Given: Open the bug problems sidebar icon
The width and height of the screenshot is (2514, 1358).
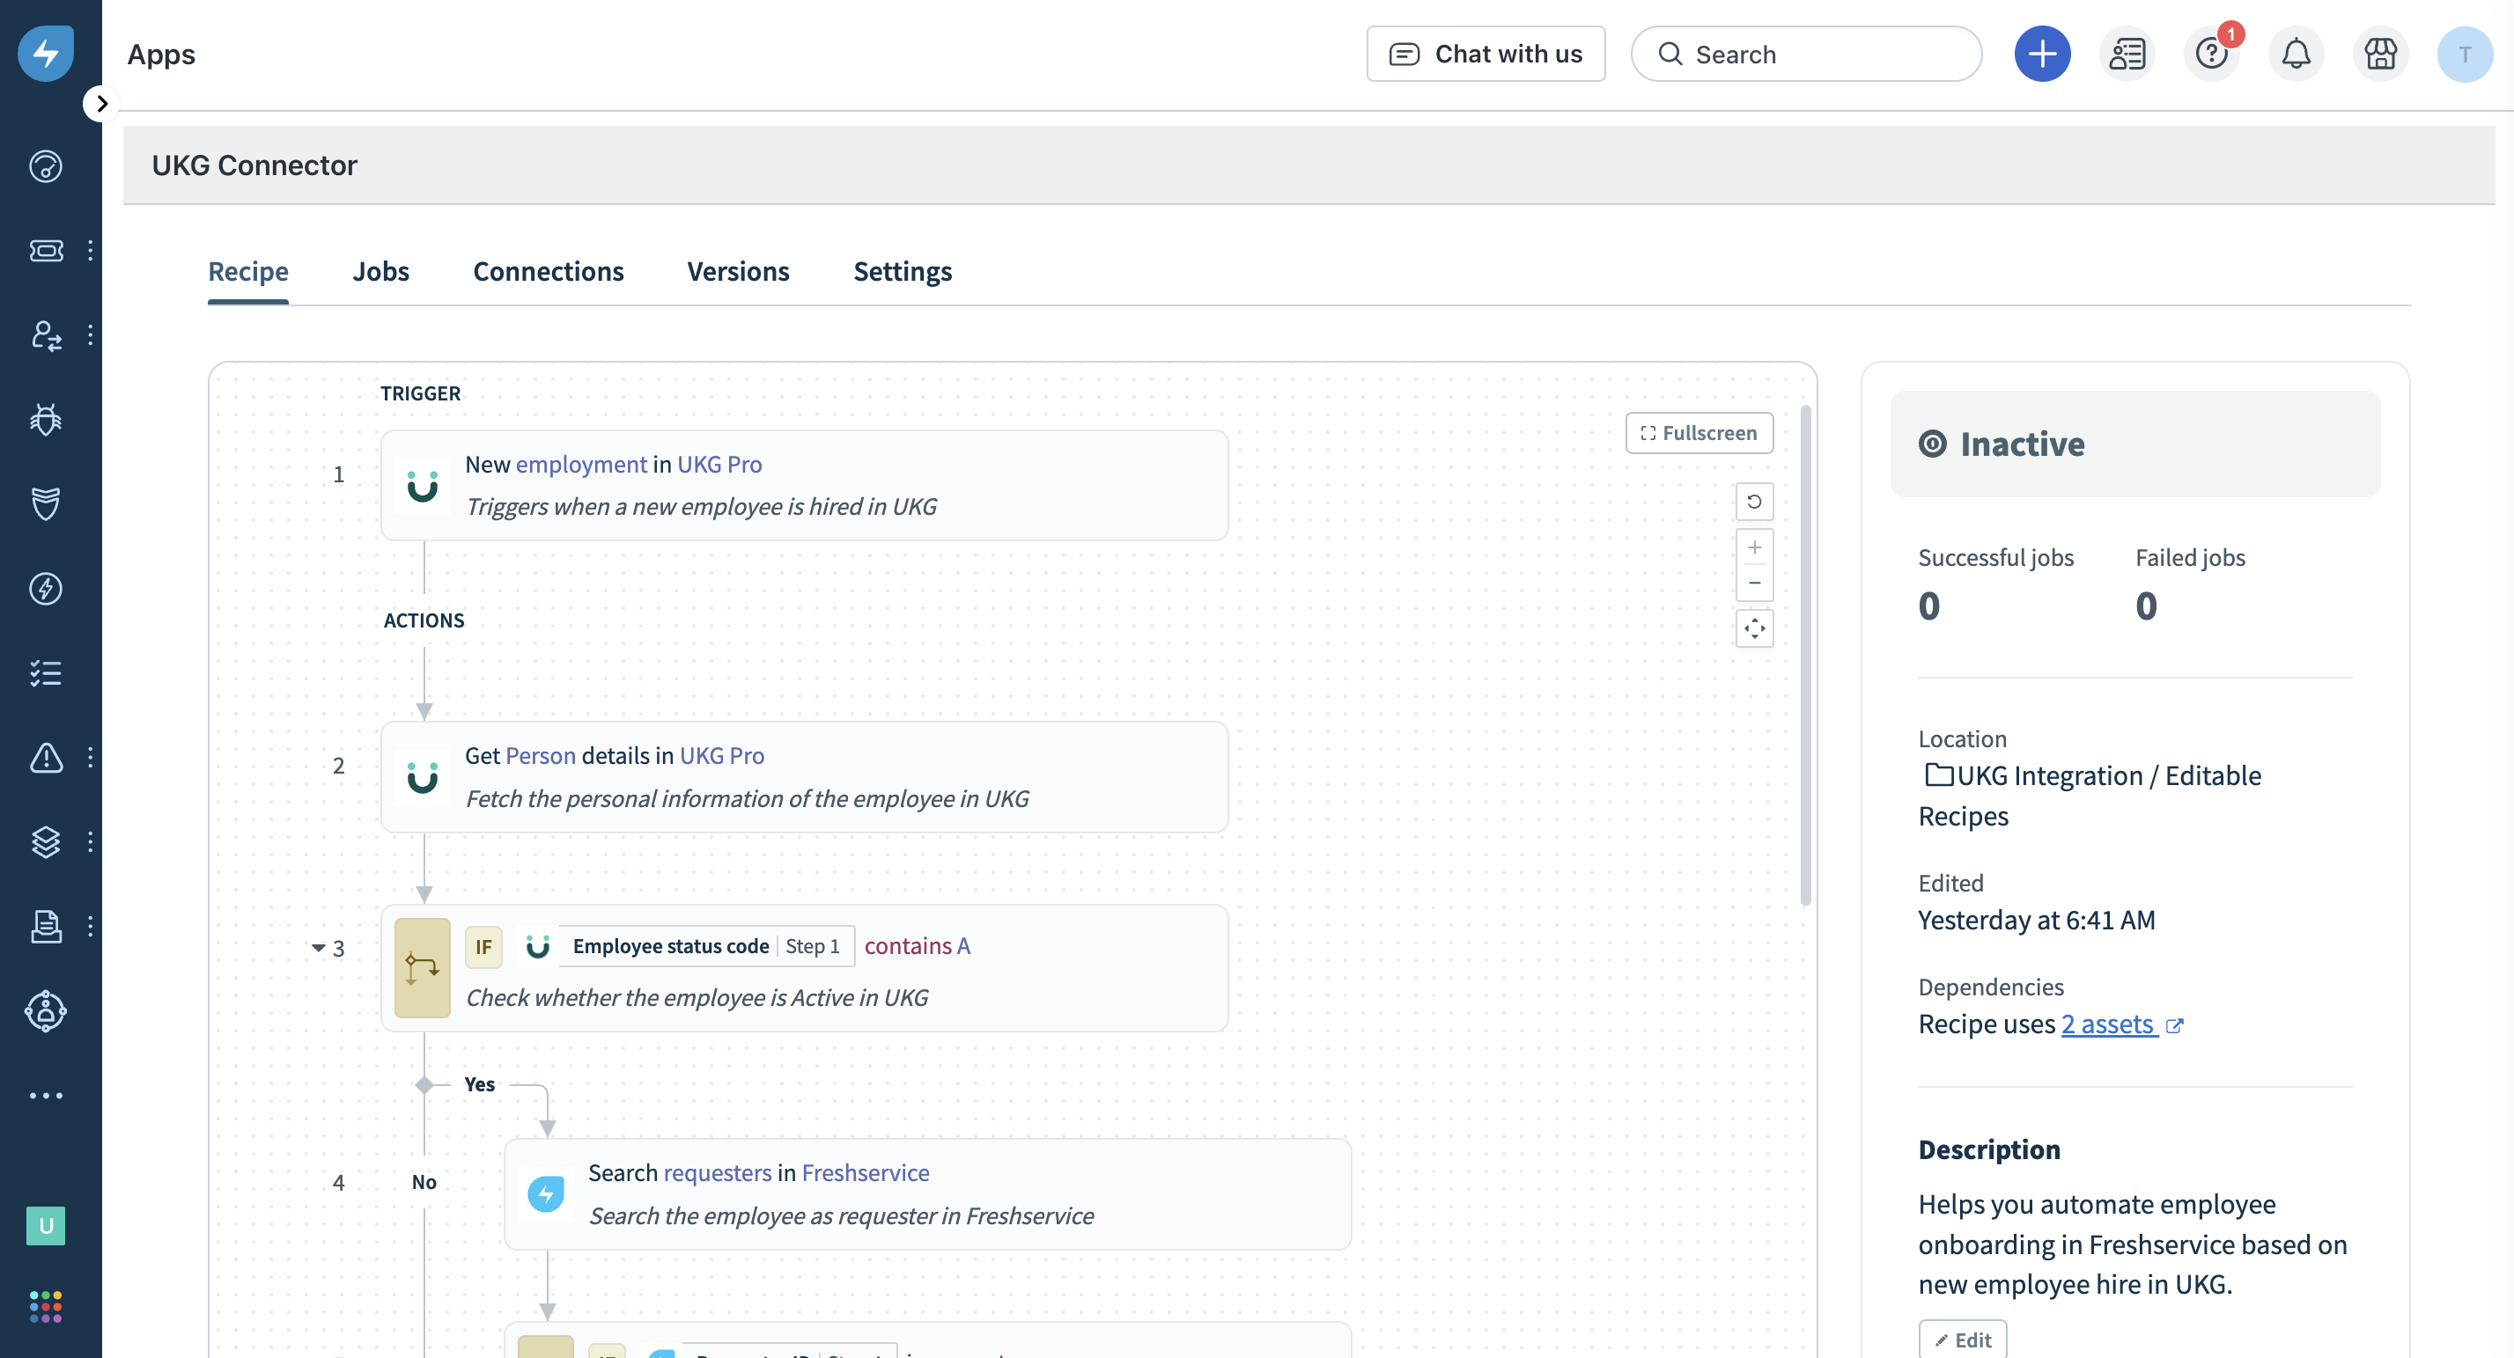Looking at the screenshot, I should [x=46, y=420].
